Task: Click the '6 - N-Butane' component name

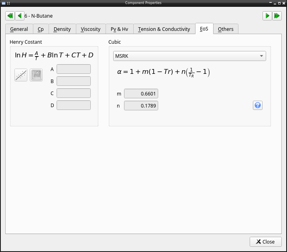Action: pyautogui.click(x=39, y=16)
